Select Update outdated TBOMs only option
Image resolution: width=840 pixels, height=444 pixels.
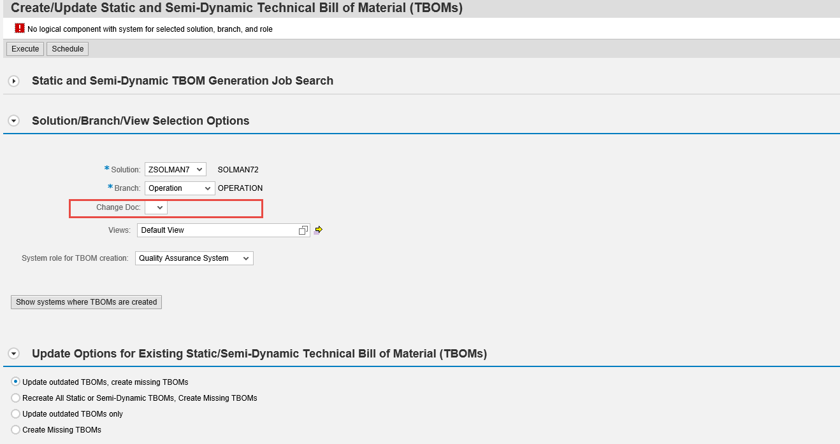pos(16,414)
